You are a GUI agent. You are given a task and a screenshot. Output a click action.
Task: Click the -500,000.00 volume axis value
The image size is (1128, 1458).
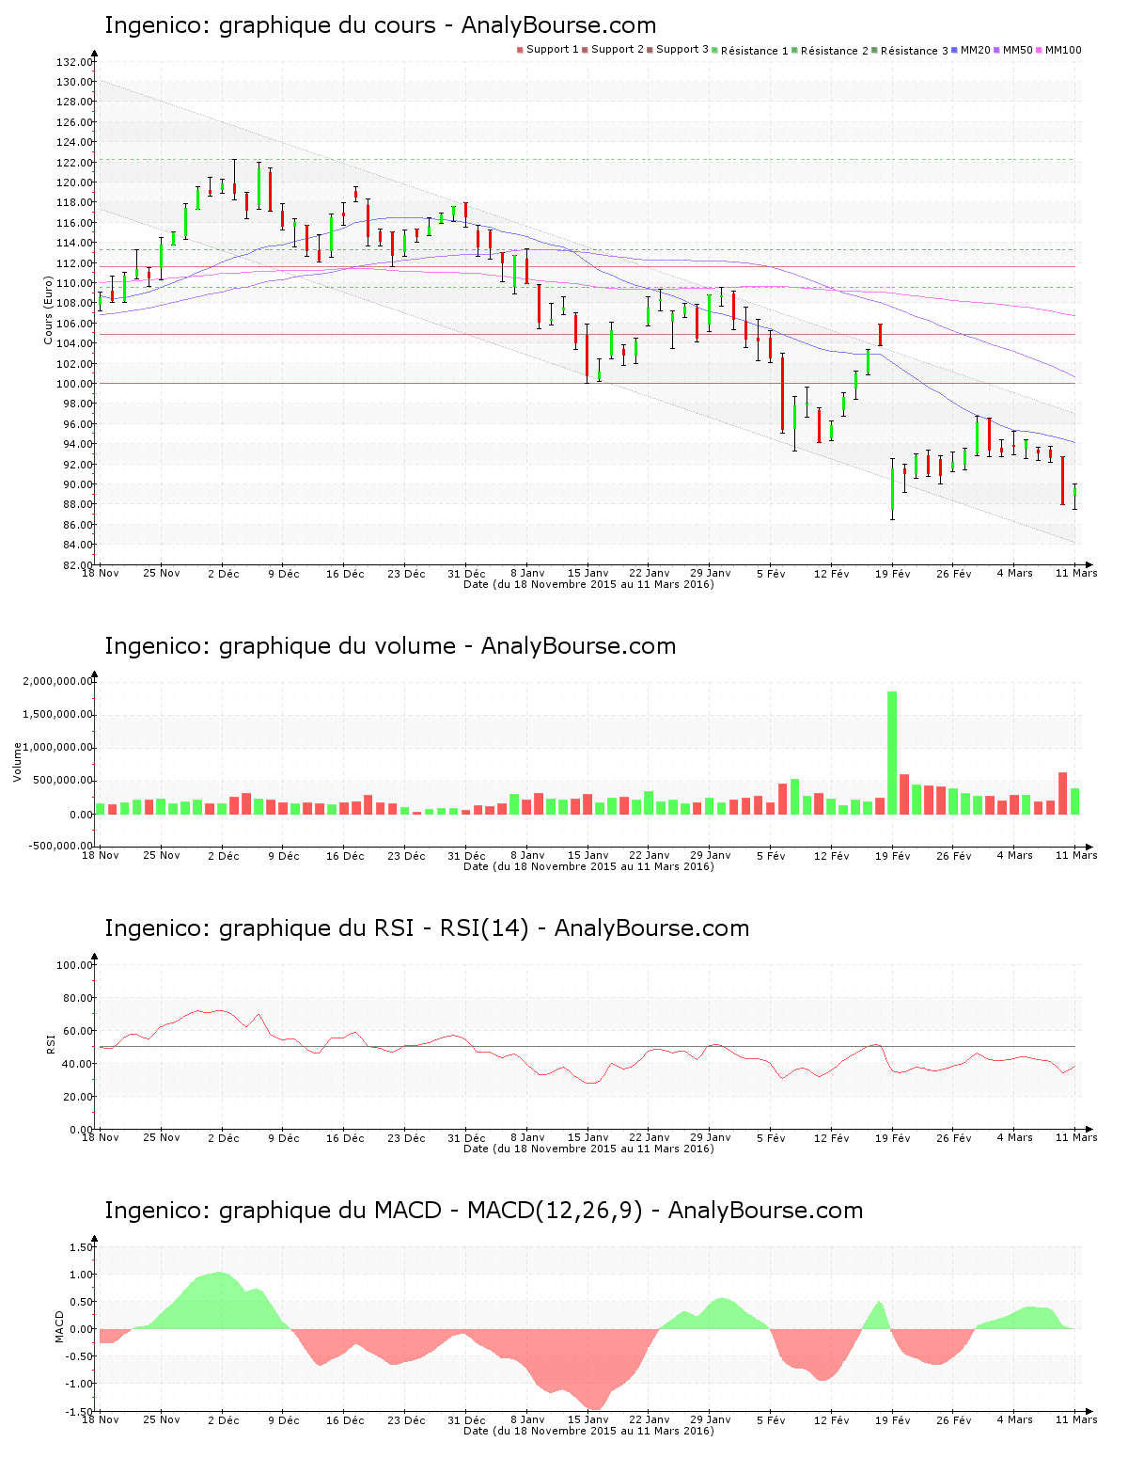pos(59,845)
